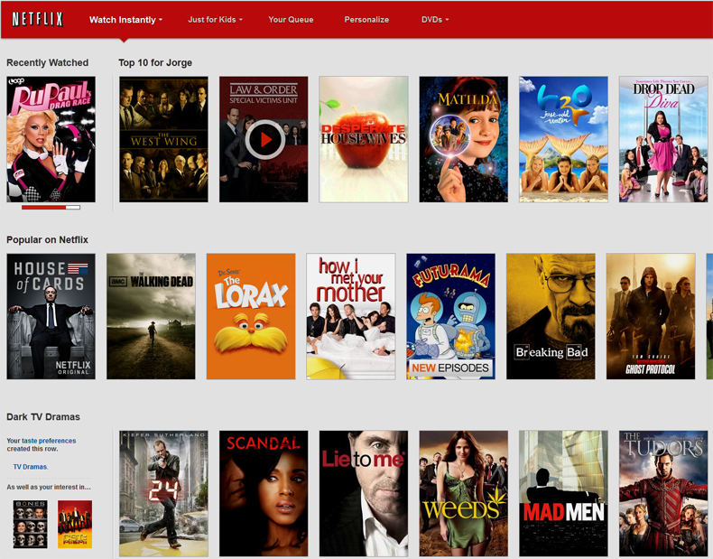Open H2O Just Add Water poster

click(x=563, y=139)
